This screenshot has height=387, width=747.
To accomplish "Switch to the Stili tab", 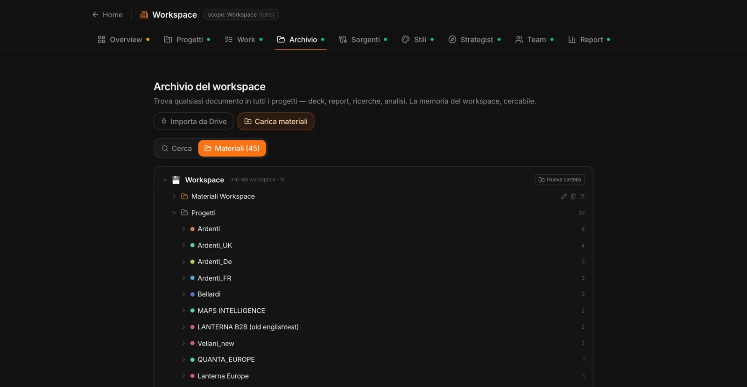I will pyautogui.click(x=418, y=40).
